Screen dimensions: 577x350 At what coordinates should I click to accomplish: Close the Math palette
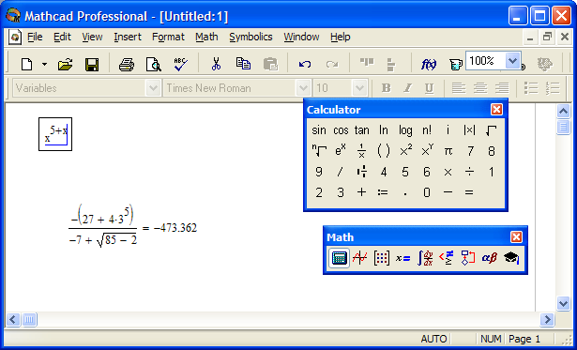click(x=516, y=237)
